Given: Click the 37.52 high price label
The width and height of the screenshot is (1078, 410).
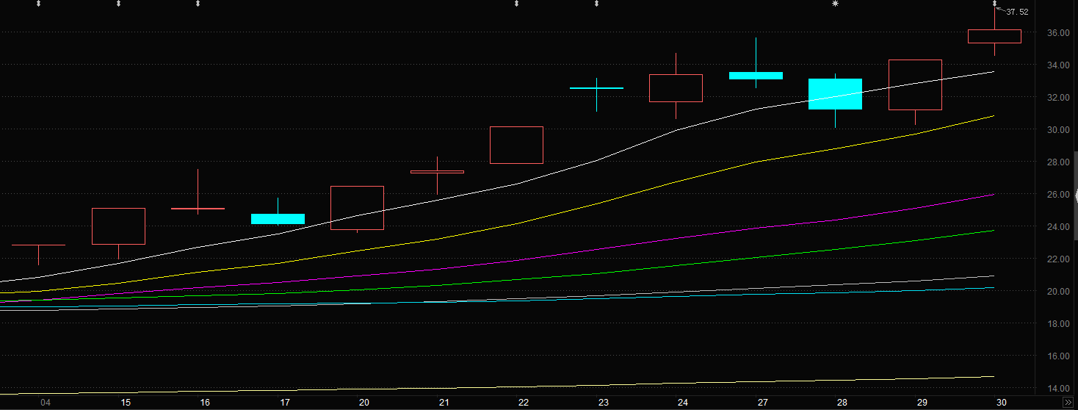Looking at the screenshot, I should tap(1017, 12).
